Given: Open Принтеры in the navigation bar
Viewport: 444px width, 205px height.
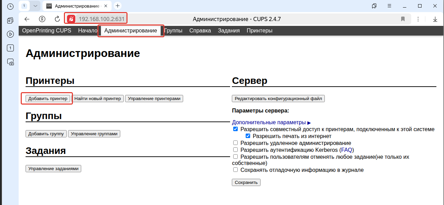Looking at the screenshot, I should tap(259, 31).
